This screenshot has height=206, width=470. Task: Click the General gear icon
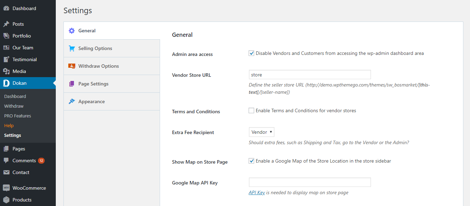point(71,31)
